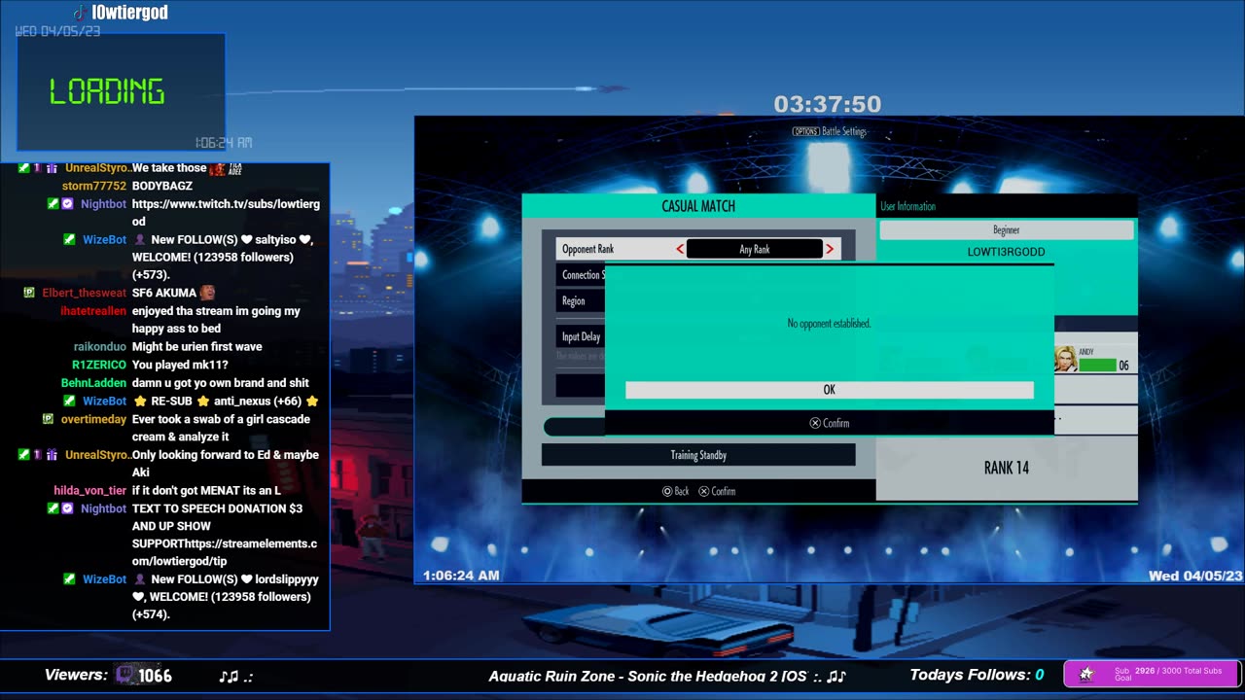Click the CASUAL MATCH title

point(698,206)
